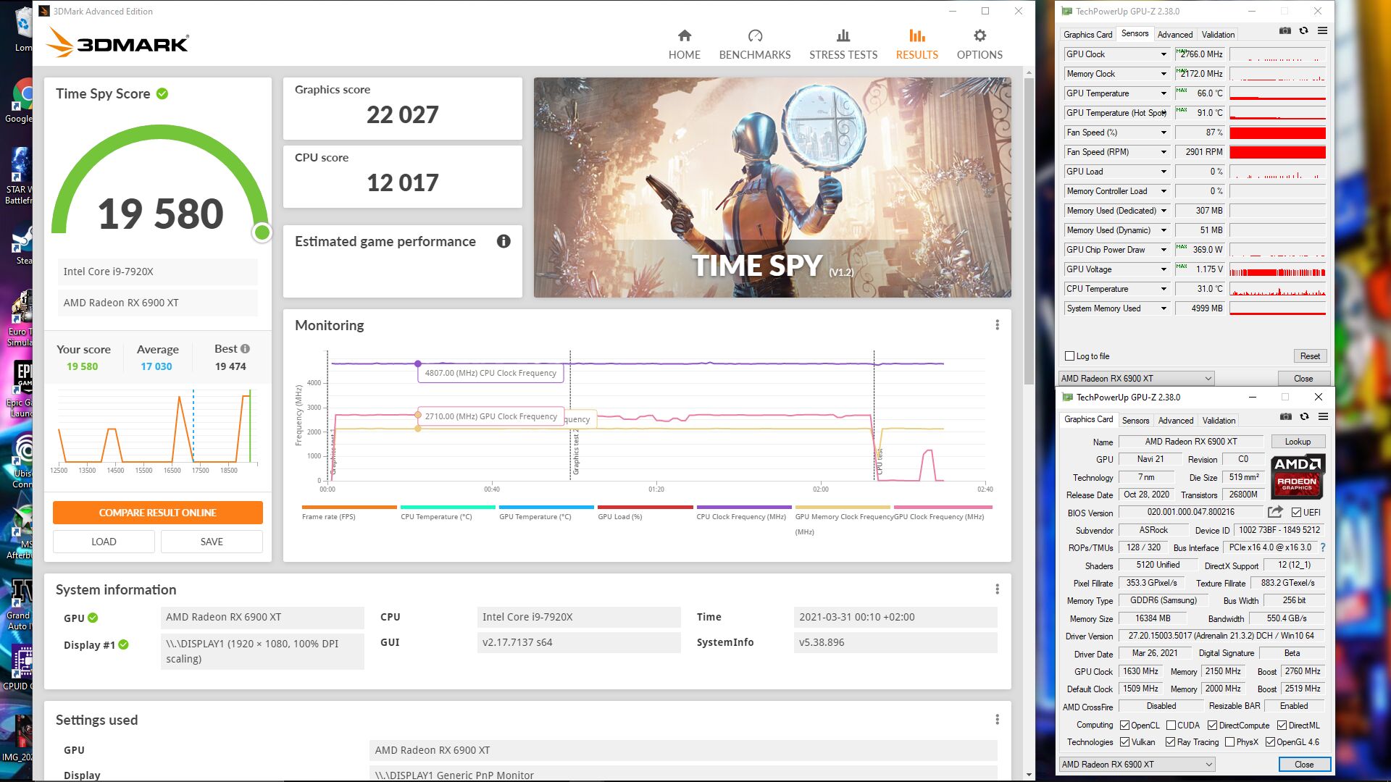Image resolution: width=1391 pixels, height=782 pixels.
Task: Click the 3DMark logo
Action: click(117, 43)
